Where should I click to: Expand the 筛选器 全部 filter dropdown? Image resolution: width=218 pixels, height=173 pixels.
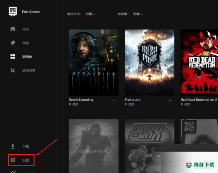(x=138, y=14)
